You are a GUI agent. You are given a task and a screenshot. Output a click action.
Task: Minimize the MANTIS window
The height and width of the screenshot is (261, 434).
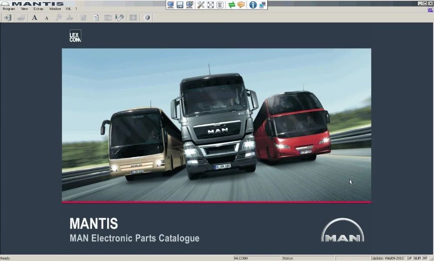point(420,3)
